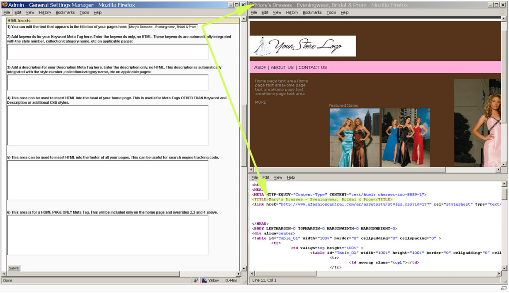The width and height of the screenshot is (509, 293).
Task: Click the highlighted TITLE line in source code
Action: point(323,199)
